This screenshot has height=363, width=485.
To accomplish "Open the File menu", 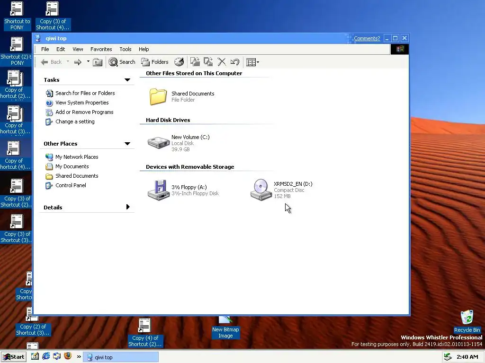I will pos(45,49).
